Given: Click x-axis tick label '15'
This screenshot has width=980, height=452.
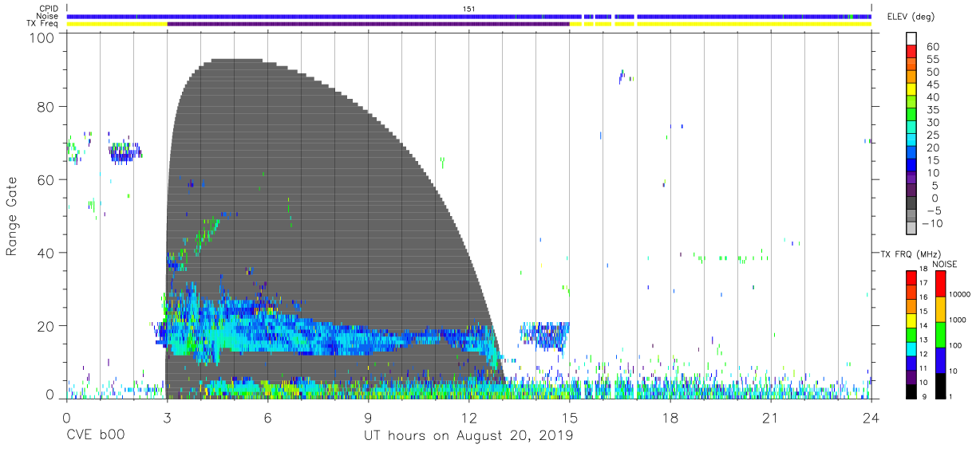Looking at the screenshot, I should 570,418.
